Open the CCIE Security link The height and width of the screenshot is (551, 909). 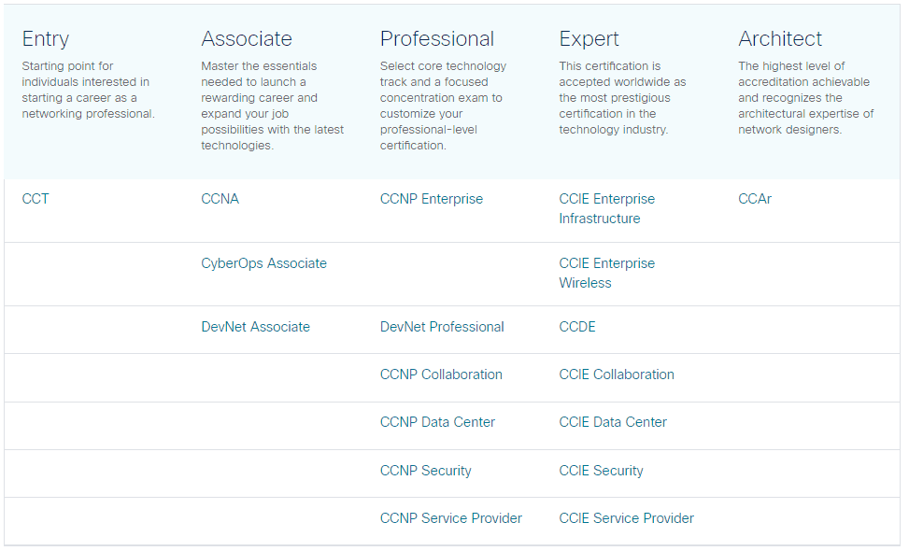602,471
